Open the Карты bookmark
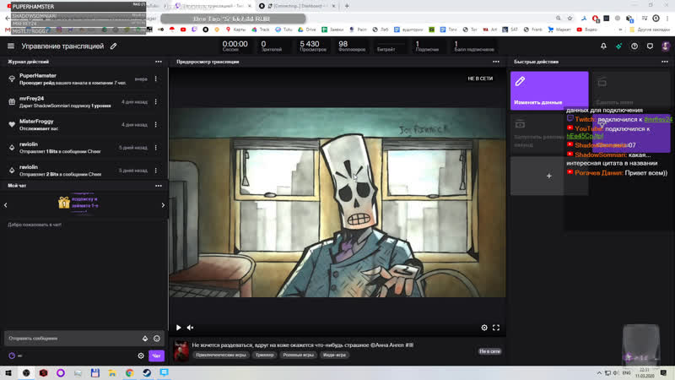 (235, 30)
